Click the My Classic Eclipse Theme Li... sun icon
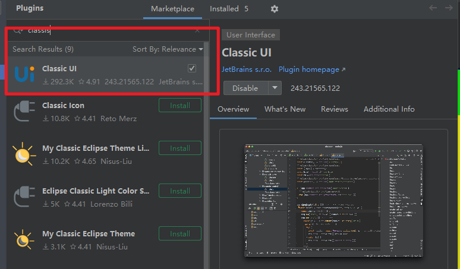The width and height of the screenshot is (460, 269). click(x=24, y=154)
